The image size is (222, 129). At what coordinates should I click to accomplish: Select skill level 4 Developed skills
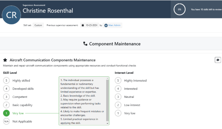6,88
